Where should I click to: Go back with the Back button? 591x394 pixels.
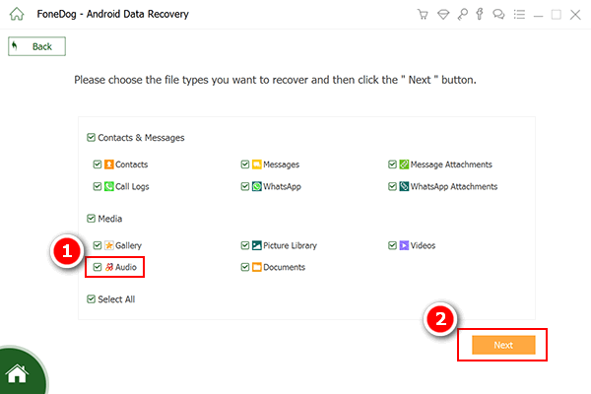(x=37, y=46)
